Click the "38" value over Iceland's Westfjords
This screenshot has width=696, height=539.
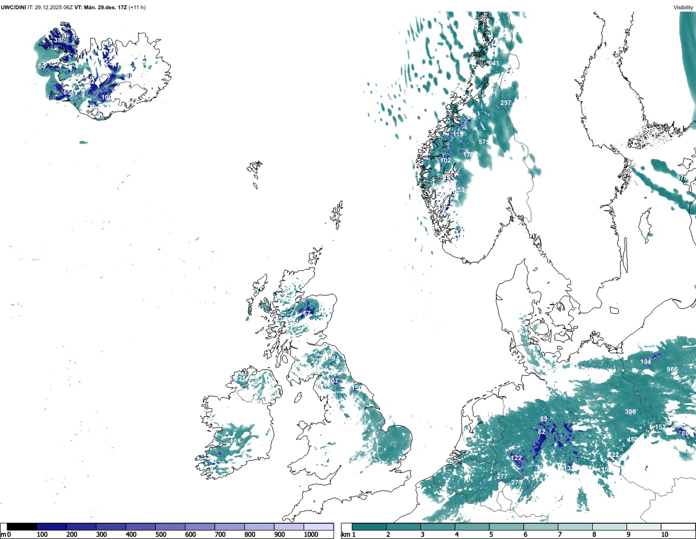tap(58, 40)
